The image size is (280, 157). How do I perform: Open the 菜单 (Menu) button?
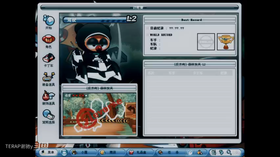click(48, 152)
